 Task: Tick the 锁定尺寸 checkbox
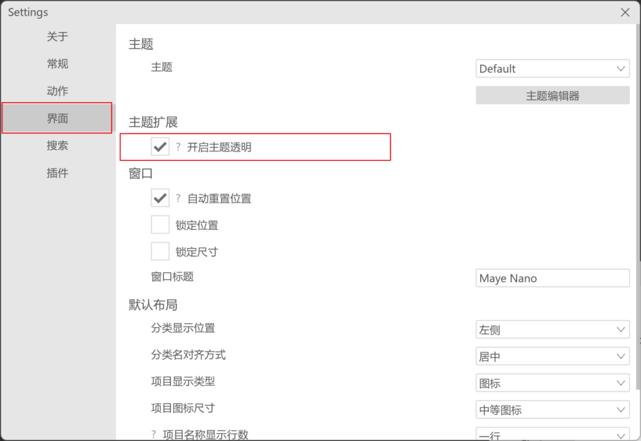[160, 252]
